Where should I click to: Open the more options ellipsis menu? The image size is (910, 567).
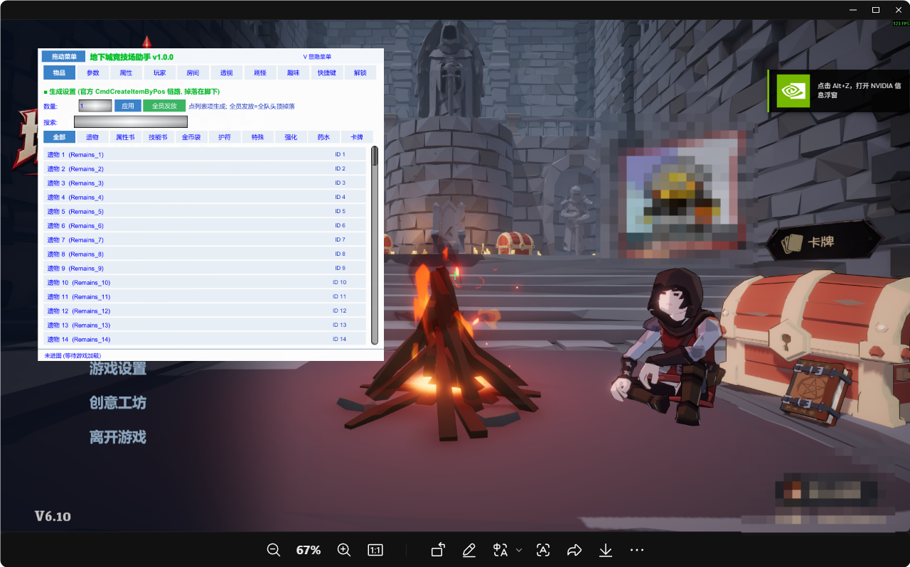pos(637,550)
